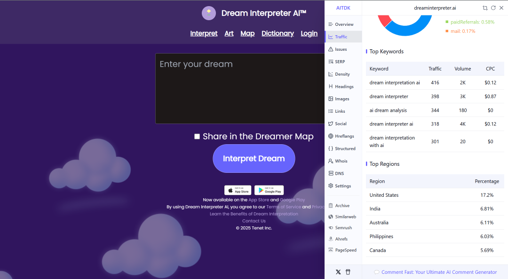Click the cup icon beside the X icon
This screenshot has width=508, height=279.
[348, 272]
